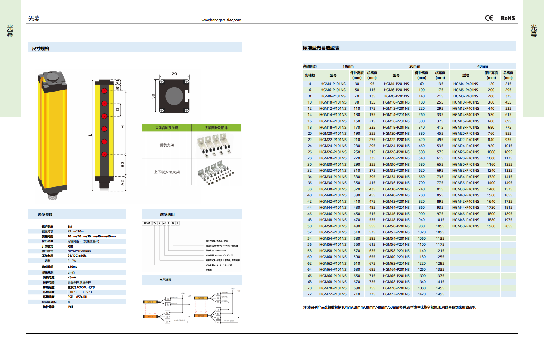Select model cell HGM72-P201NS
Viewport: 544px width, 338px height.
click(x=396, y=294)
